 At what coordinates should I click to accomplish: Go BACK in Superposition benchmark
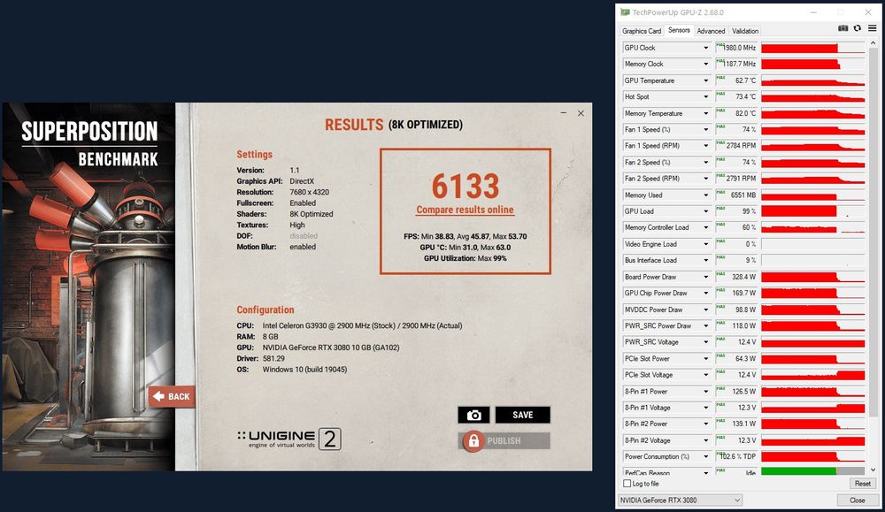[172, 396]
